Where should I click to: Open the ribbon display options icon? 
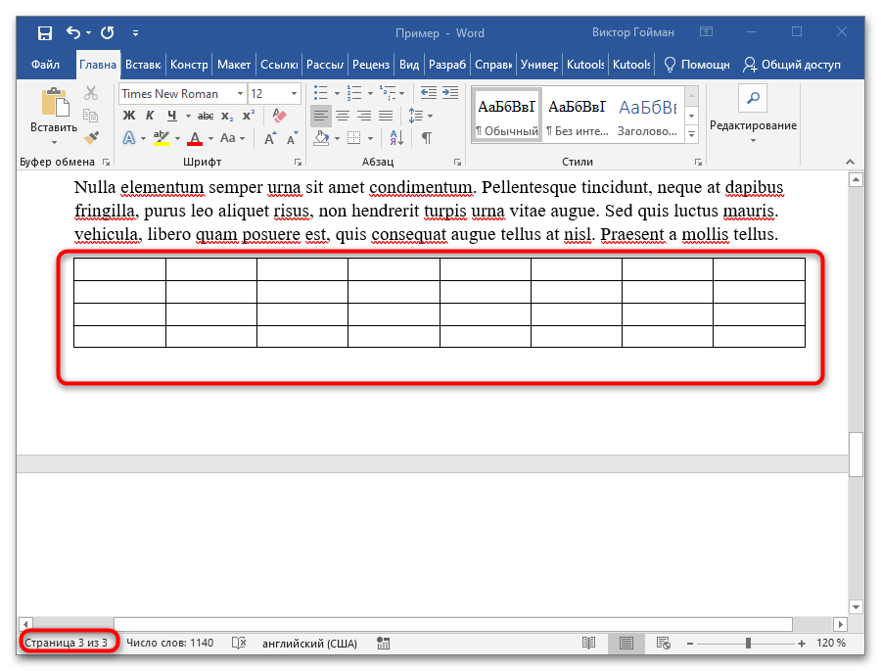(706, 32)
